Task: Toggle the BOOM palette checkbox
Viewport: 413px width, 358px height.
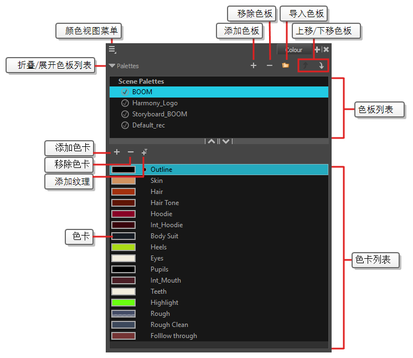Action: pyautogui.click(x=125, y=92)
